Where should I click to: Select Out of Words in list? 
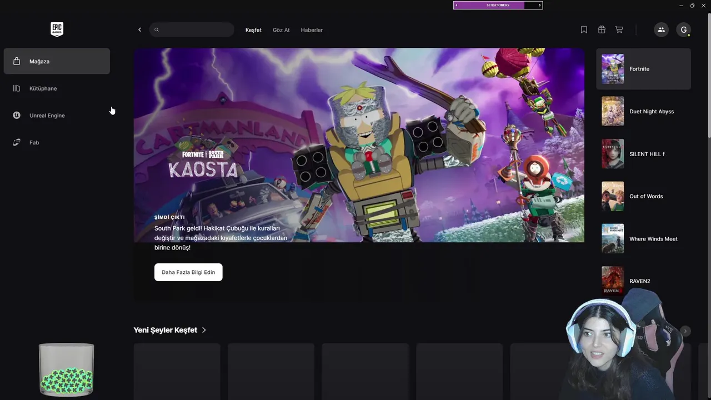coord(643,196)
